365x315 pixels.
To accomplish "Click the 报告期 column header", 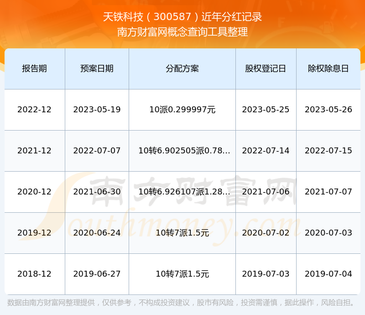I will pos(35,68).
